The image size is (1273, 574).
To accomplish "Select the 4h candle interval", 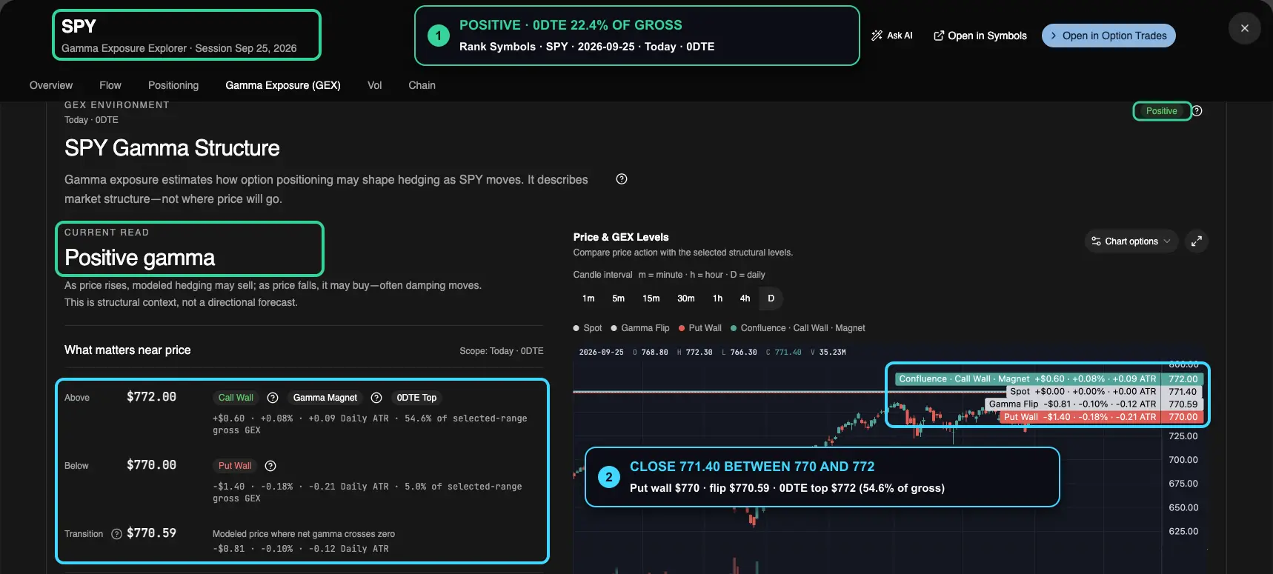I will click(745, 298).
